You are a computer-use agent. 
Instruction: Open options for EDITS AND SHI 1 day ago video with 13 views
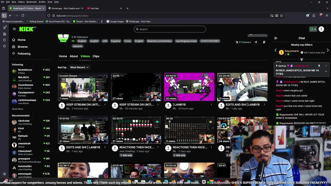point(265,105)
